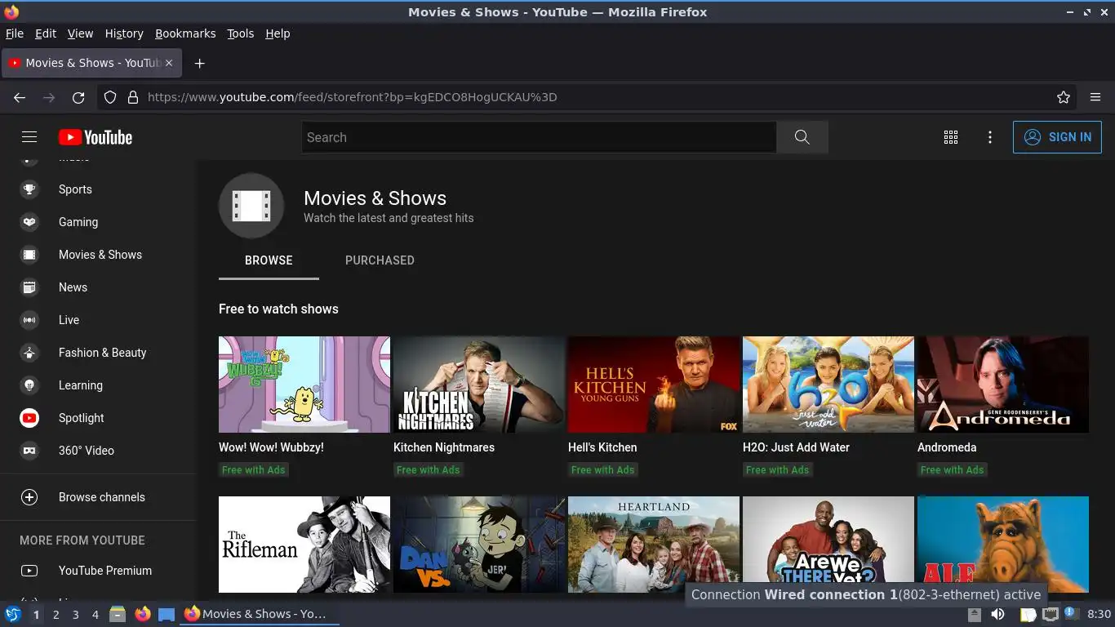Open the tracking protection shield icon
Screen dimensions: 1115x627
[110, 97]
